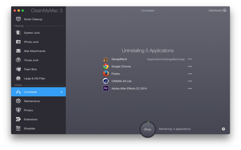
Task: Select the Uninstaller tab in sidebar
Action: (39, 92)
